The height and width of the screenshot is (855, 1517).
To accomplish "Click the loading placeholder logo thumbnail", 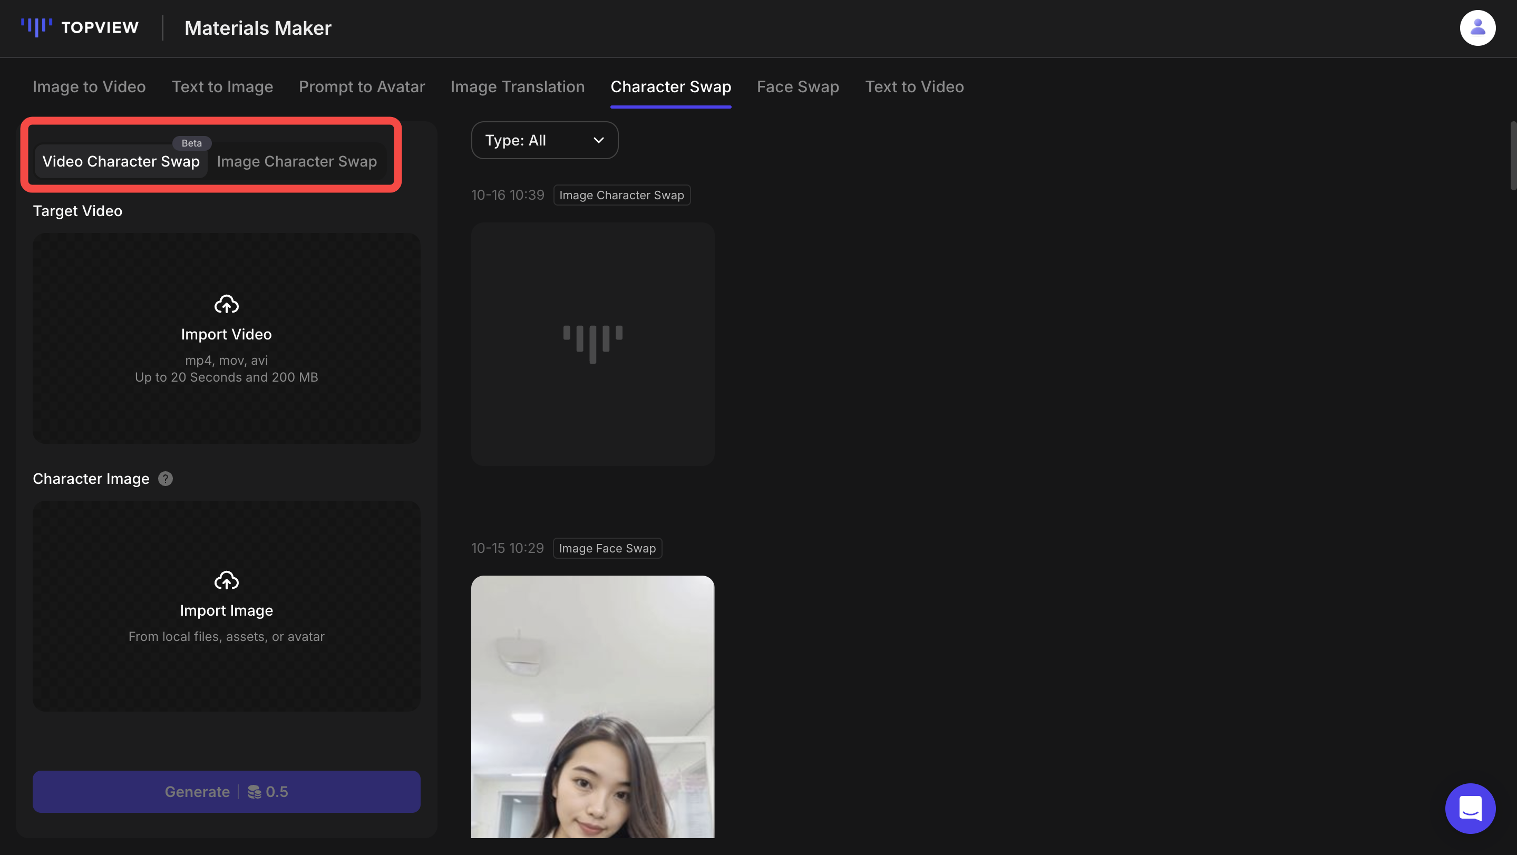I will (x=592, y=344).
